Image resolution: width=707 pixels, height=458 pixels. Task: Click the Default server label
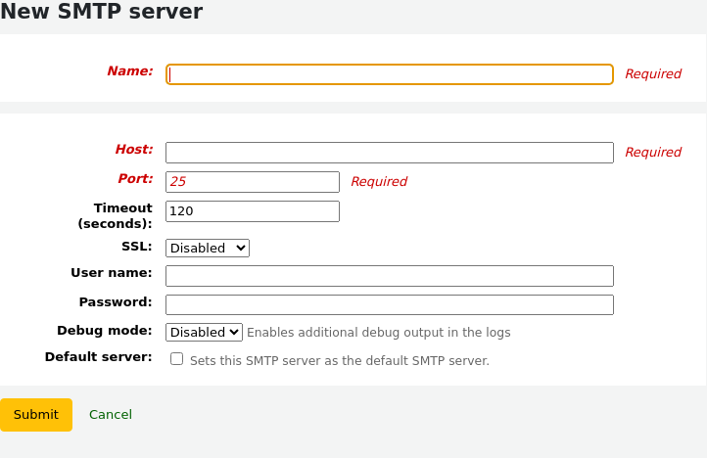(x=98, y=357)
